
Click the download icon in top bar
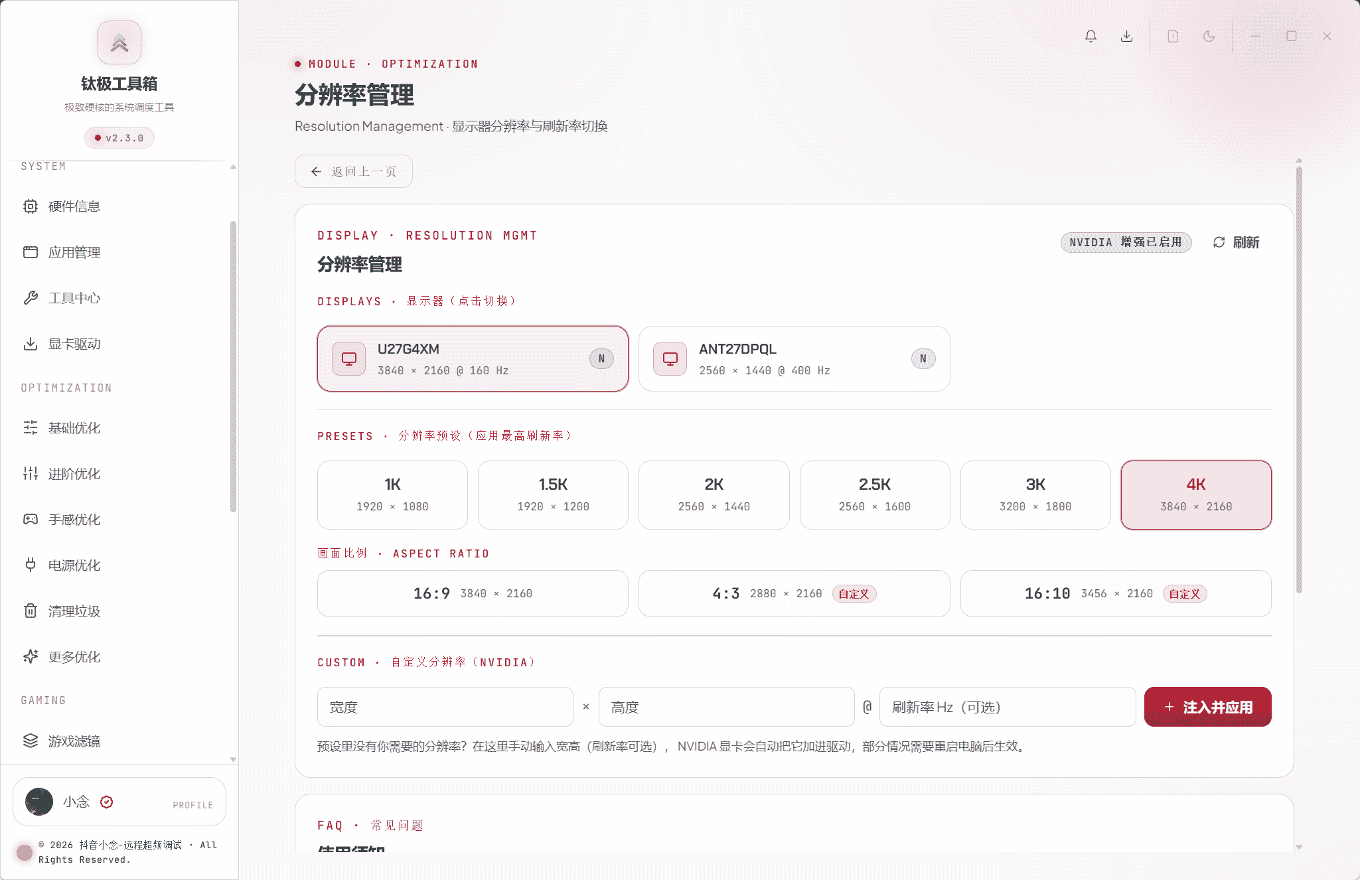coord(1126,36)
